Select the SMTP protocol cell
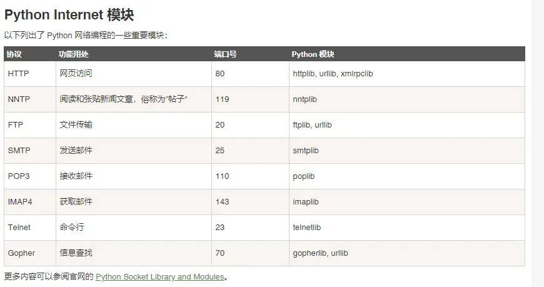Viewport: 544px width, 287px height. point(19,151)
